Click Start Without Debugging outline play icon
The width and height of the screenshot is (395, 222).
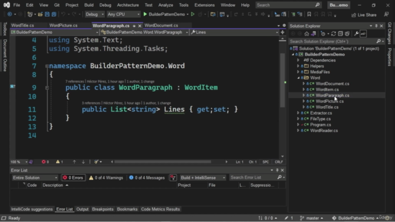pos(193,14)
